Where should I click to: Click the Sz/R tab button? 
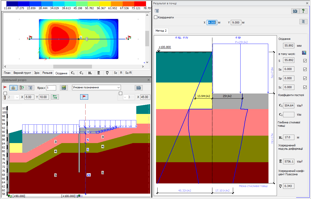click(x=128, y=73)
